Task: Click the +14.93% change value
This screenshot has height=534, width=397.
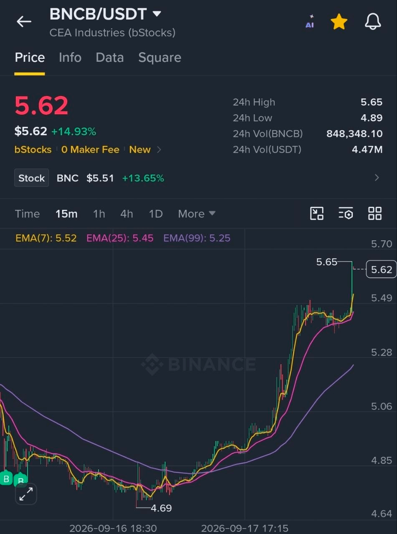Action: (73, 132)
